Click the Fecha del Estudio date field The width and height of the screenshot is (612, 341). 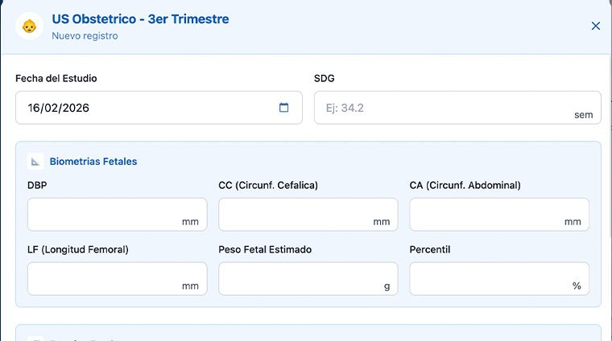point(145,108)
